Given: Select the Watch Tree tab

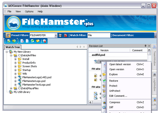Looking at the screenshot, I should point(13,47).
